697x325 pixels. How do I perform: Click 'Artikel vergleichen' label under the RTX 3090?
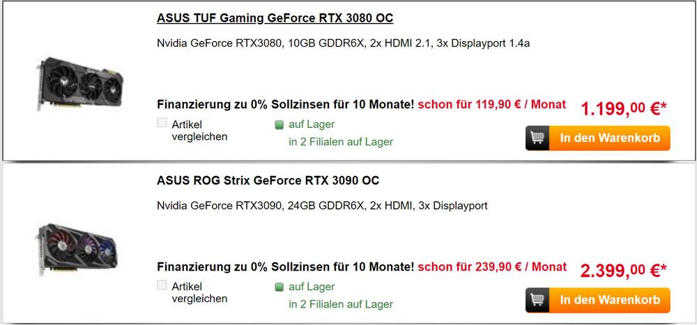[x=199, y=292]
